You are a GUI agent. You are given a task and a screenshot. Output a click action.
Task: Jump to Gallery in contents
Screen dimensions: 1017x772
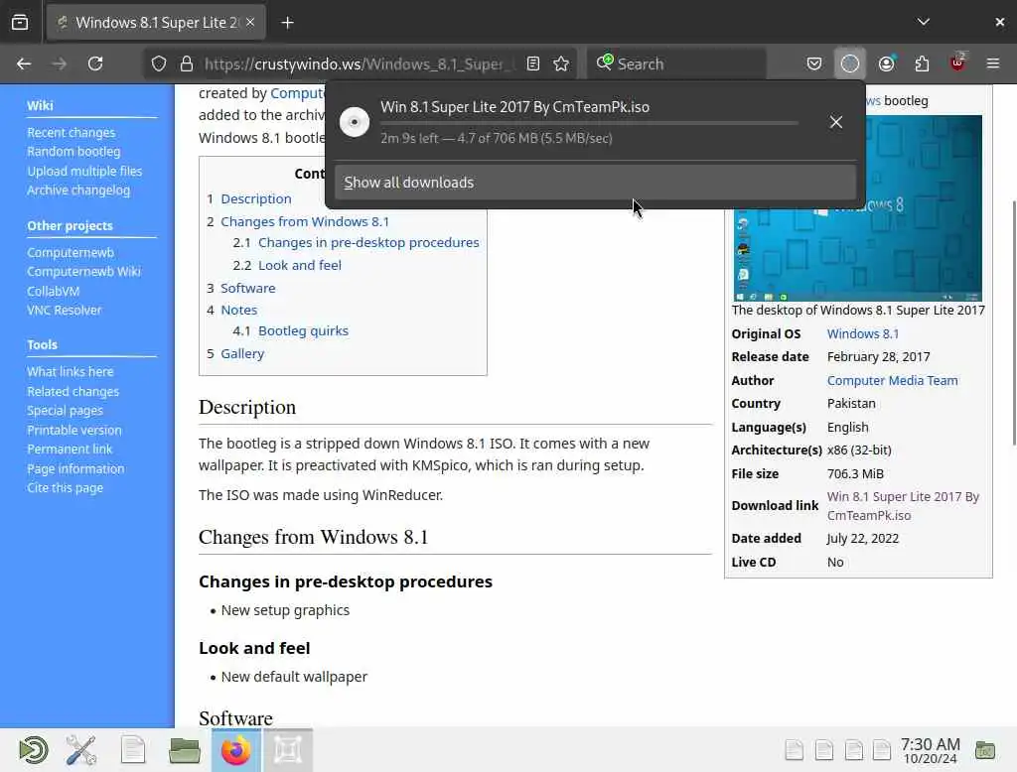pos(242,353)
